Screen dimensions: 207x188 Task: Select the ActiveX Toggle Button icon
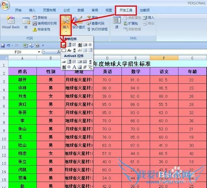click(x=85, y=67)
